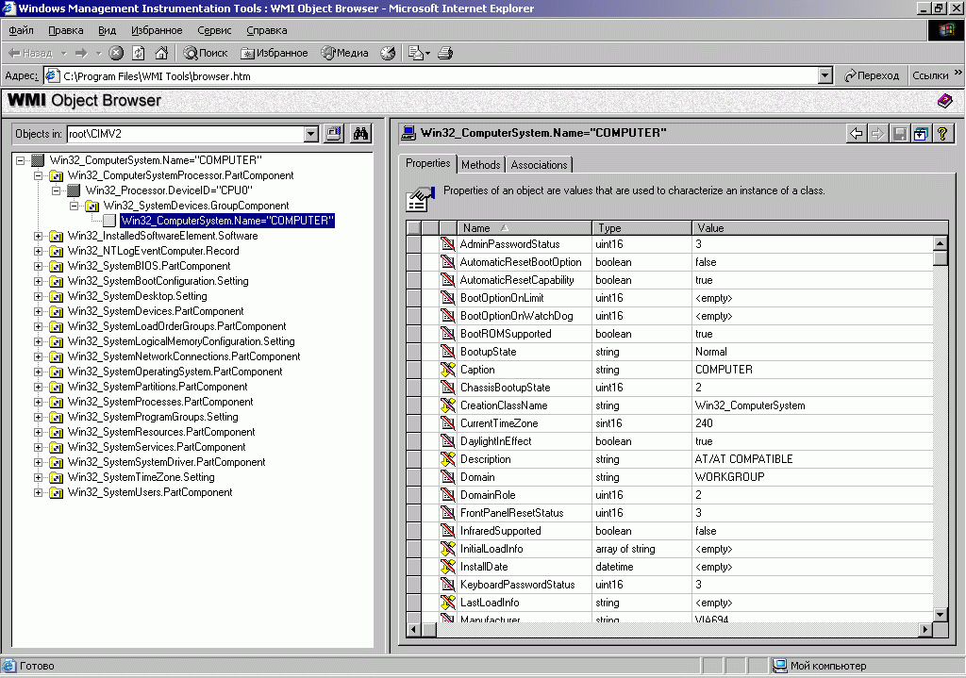Click the Win32_Processor blue instance icon
The image size is (966, 678).
[x=74, y=190]
